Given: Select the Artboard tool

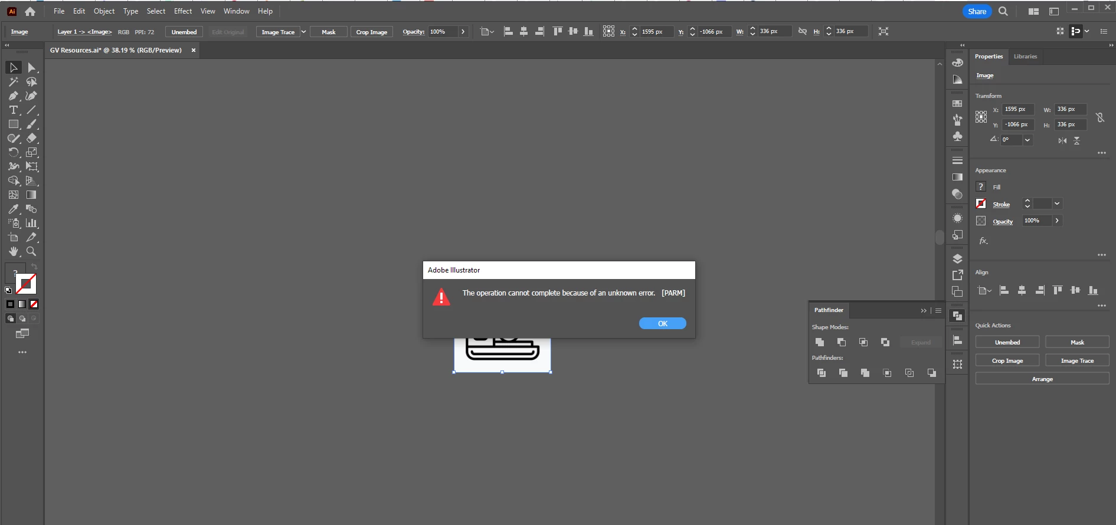Looking at the screenshot, I should pos(13,237).
